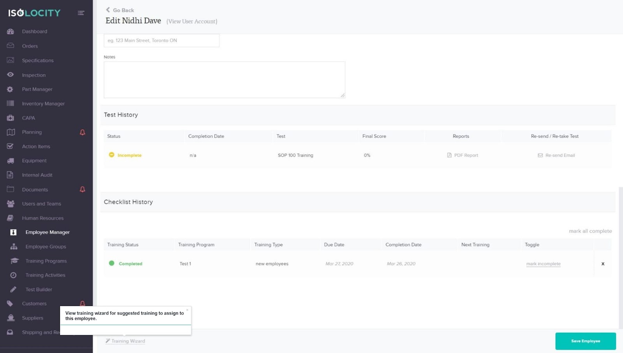Click the Internal Audit document icon
623x353 pixels.
coord(11,175)
